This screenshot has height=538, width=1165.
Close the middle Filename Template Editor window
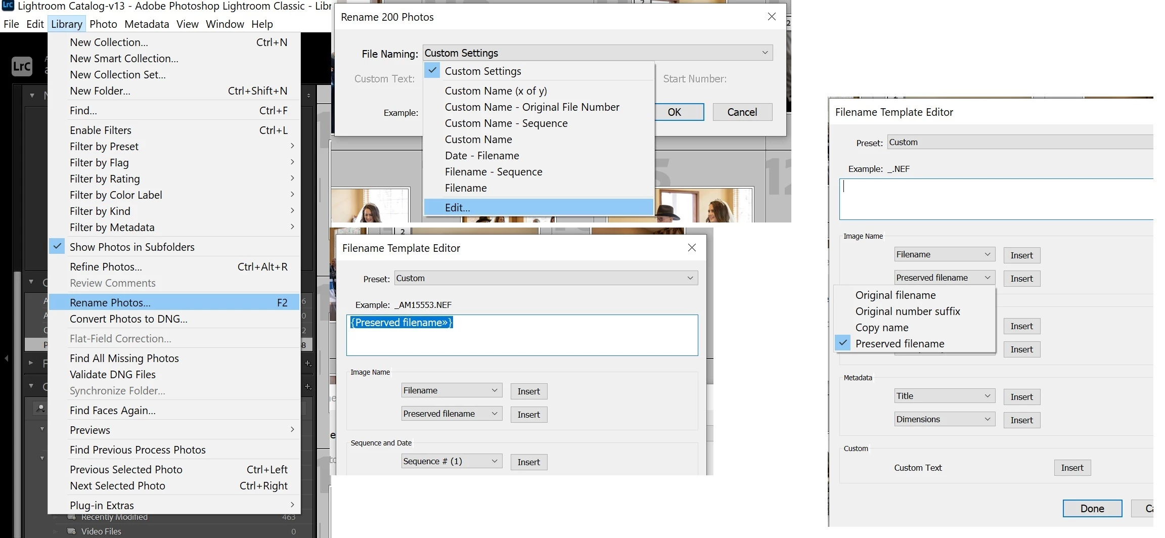coord(692,247)
